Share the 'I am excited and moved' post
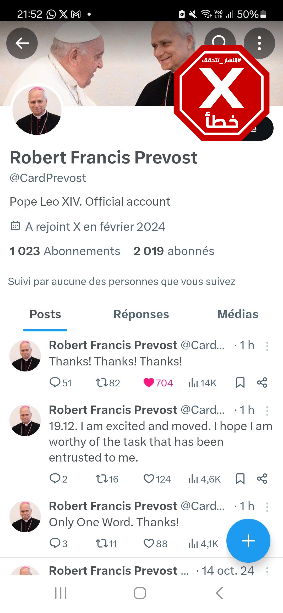Image resolution: width=283 pixels, height=613 pixels. [262, 479]
